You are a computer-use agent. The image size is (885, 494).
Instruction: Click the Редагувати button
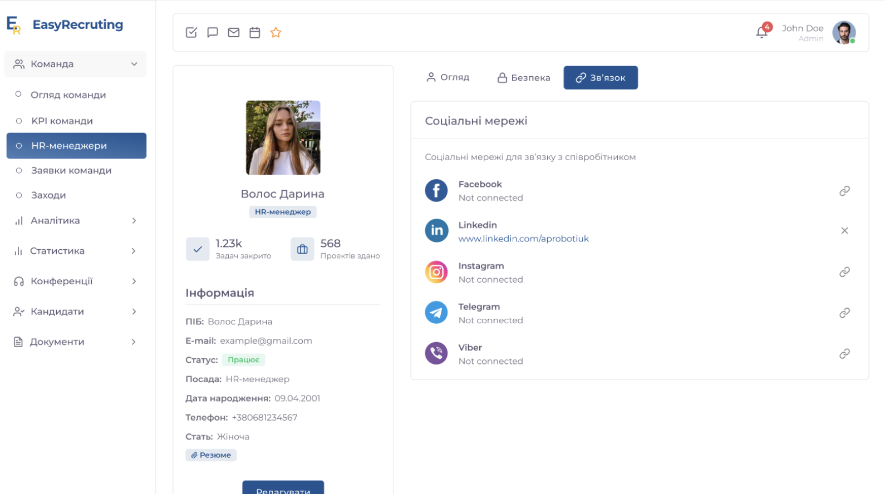coord(283,488)
